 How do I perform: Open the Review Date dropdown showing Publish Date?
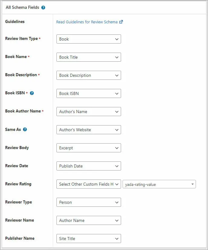88,166
